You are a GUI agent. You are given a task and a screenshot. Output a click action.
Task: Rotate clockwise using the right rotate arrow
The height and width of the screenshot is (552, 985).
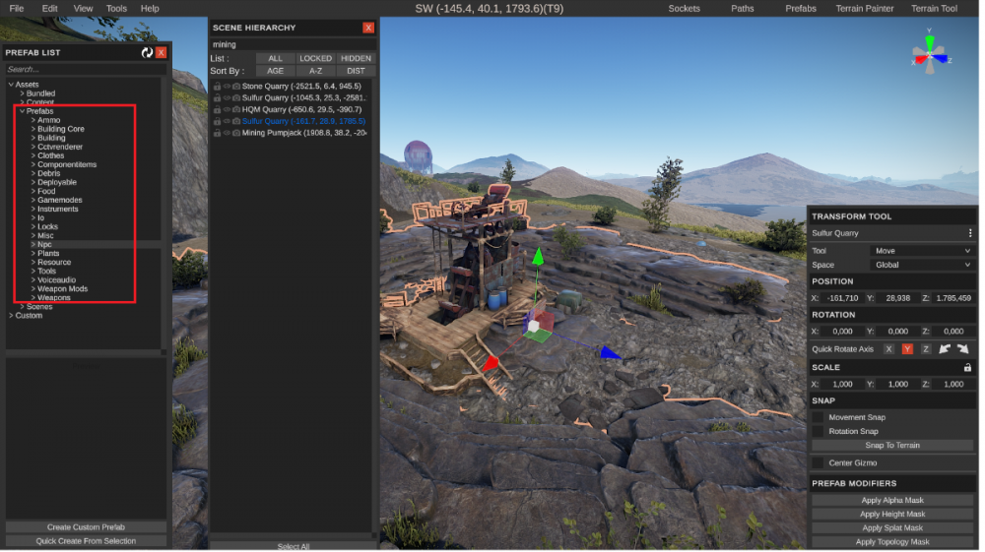coord(963,349)
